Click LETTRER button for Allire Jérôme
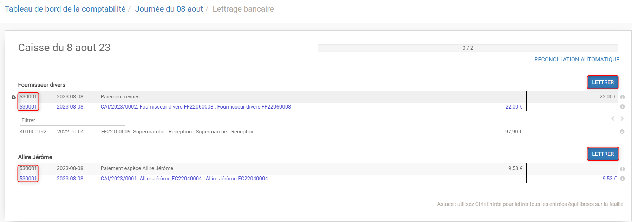The image size is (632, 222). (602, 154)
